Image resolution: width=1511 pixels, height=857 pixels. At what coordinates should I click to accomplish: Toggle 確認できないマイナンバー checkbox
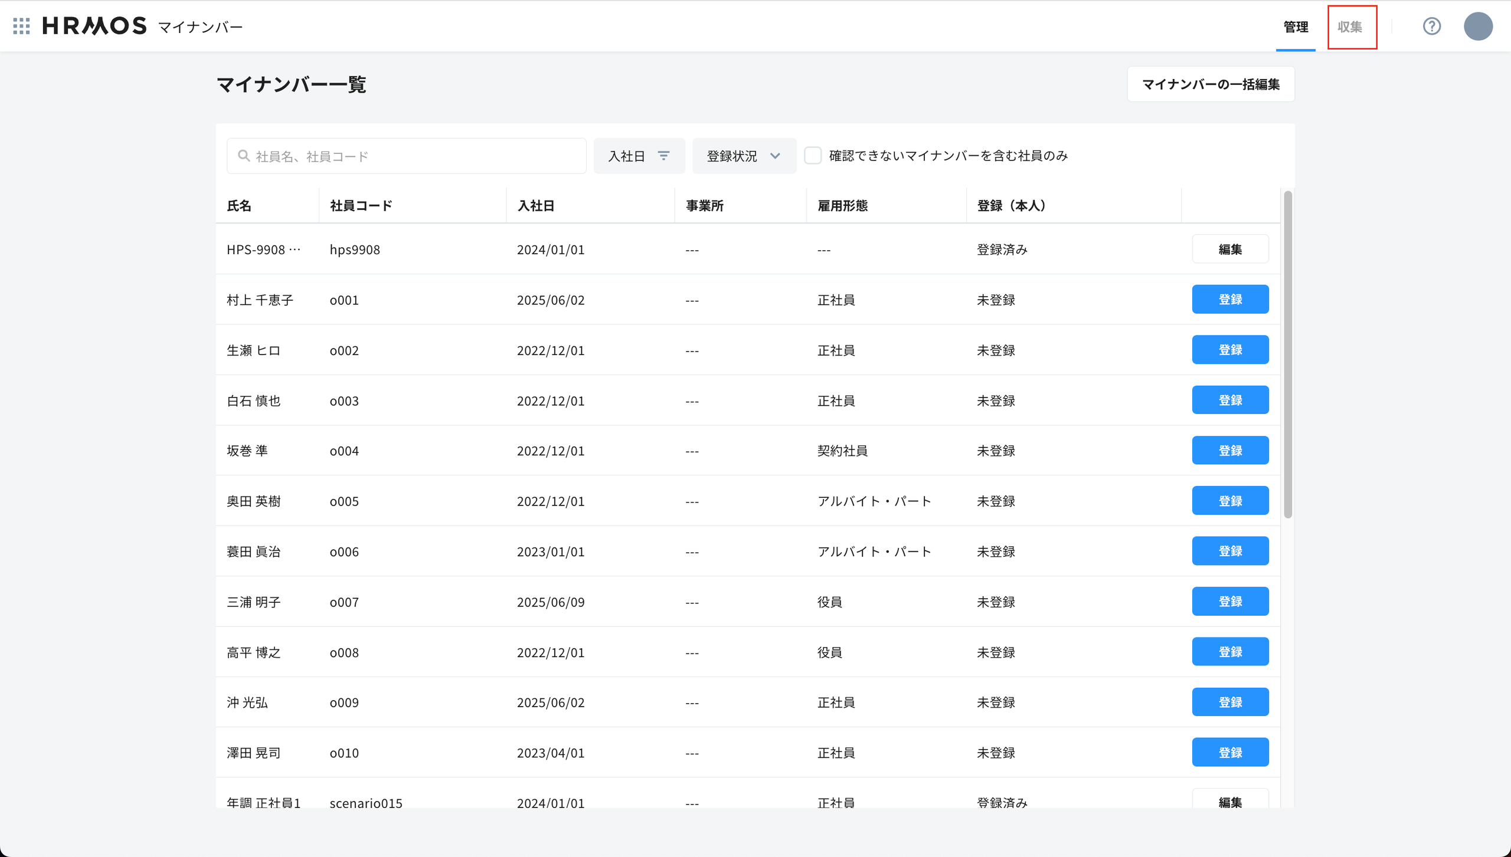[813, 156]
